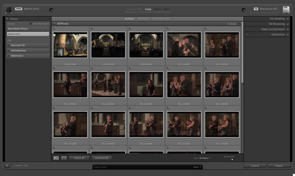Uncheck photo DSC_3186.NEF checkbox
295x176 pixels.
(168, 28)
